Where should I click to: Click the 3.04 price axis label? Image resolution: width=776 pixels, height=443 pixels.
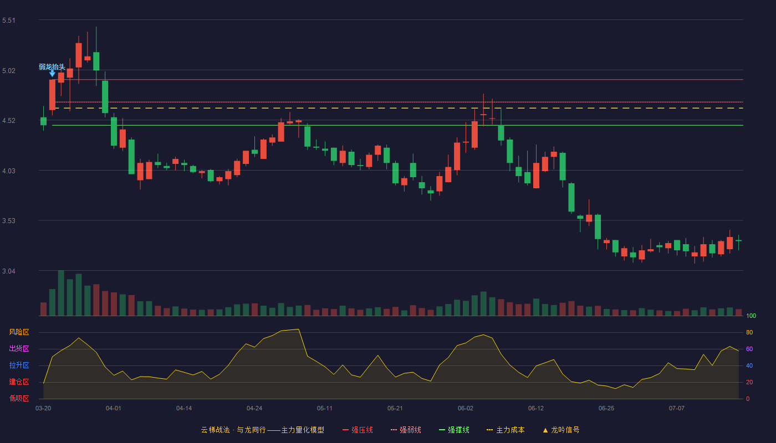pos(9,271)
